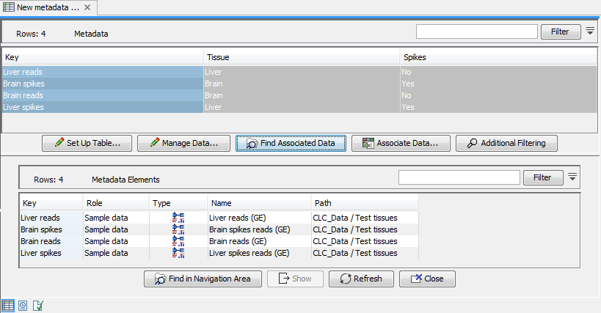Close the New metadata tab
This screenshot has width=601, height=313.
click(87, 7)
